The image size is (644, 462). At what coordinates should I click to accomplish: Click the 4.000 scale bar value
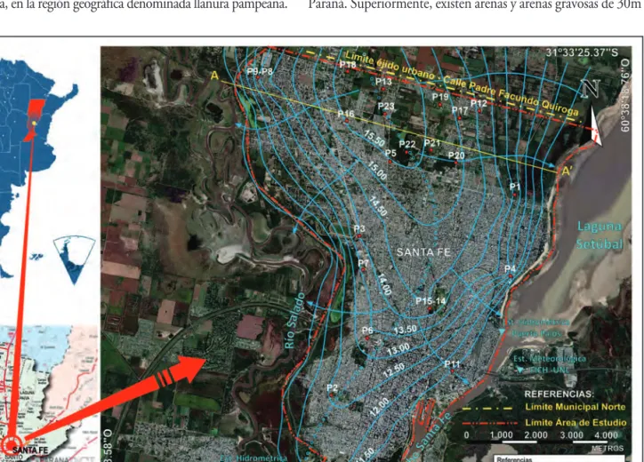pos(606,435)
